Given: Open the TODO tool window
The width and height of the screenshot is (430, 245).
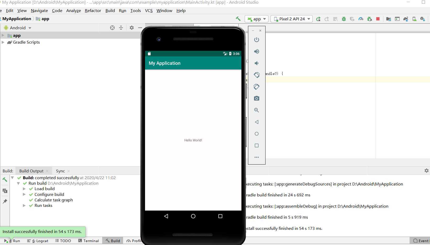Looking at the screenshot, I should pos(63,241).
